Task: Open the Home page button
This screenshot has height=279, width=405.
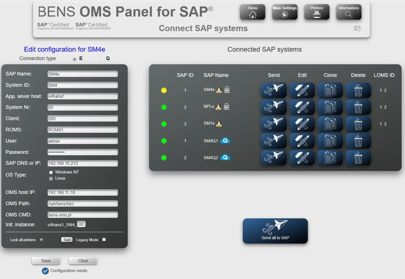Action: point(252,12)
